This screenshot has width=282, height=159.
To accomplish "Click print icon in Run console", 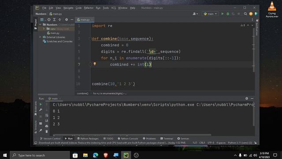I will [x=47, y=126].
